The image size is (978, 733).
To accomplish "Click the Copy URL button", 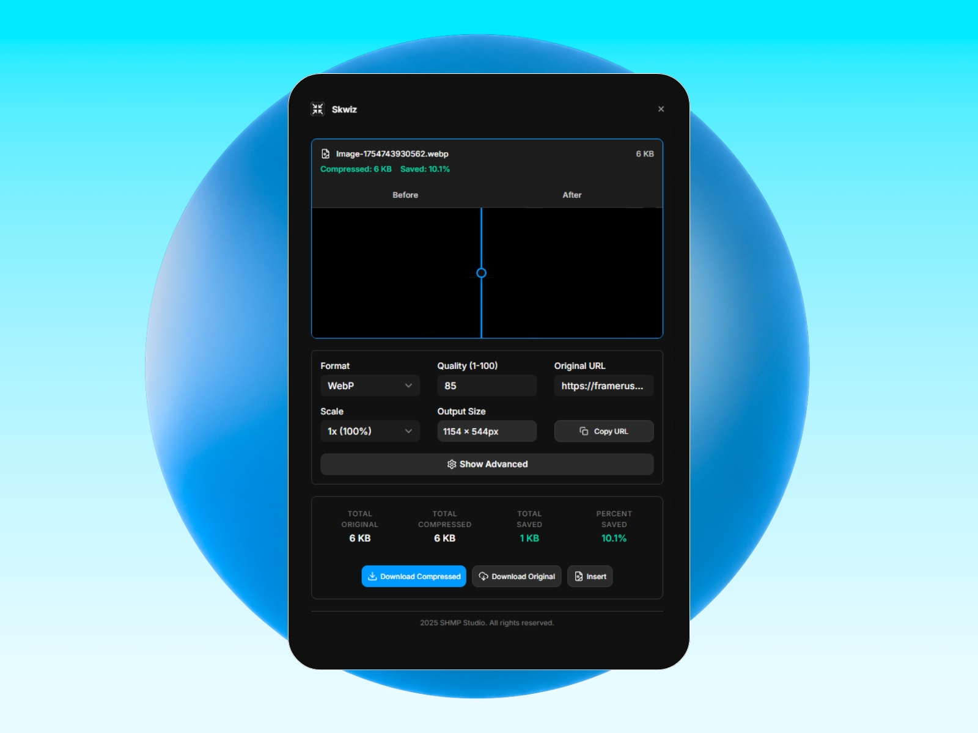I will pyautogui.click(x=604, y=431).
